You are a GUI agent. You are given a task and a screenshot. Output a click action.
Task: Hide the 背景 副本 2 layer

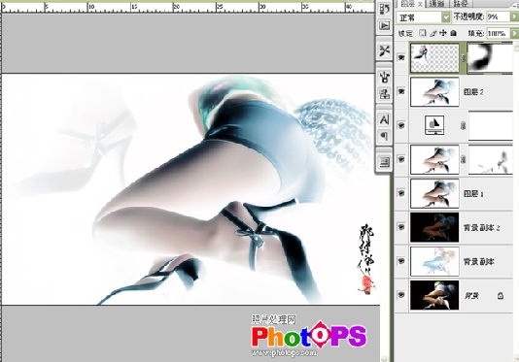401,227
